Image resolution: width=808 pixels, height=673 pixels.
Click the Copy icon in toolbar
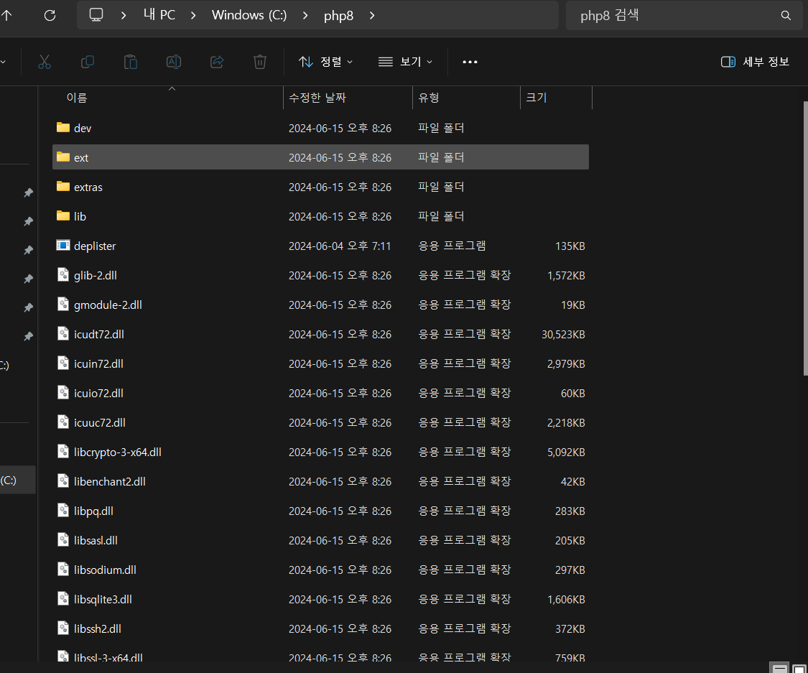tap(88, 62)
